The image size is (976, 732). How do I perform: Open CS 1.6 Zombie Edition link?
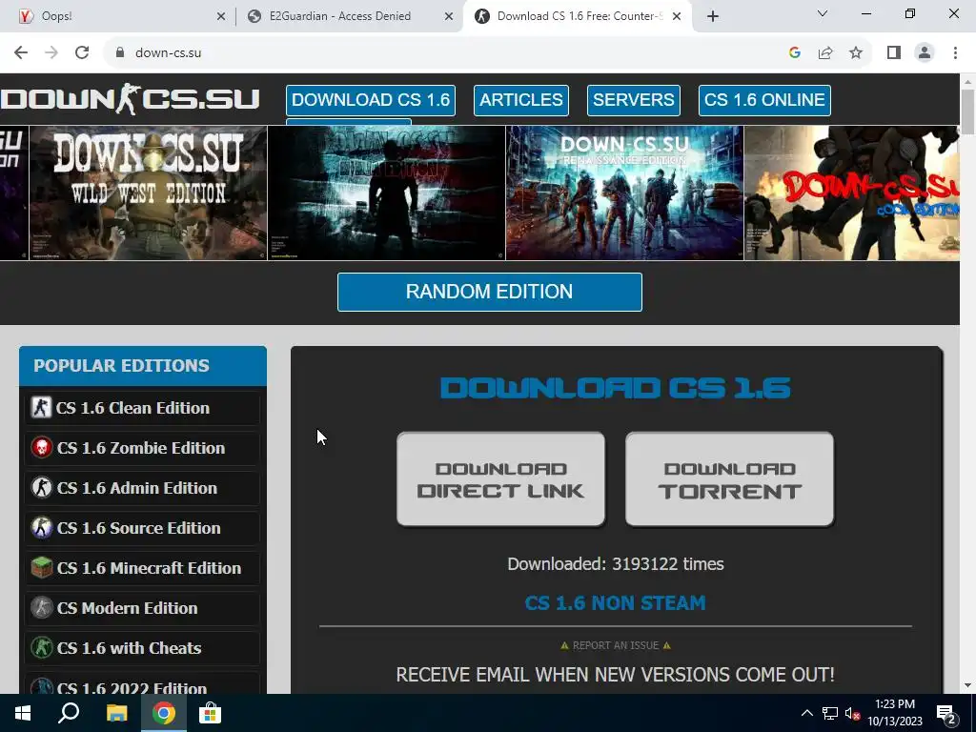tap(141, 448)
